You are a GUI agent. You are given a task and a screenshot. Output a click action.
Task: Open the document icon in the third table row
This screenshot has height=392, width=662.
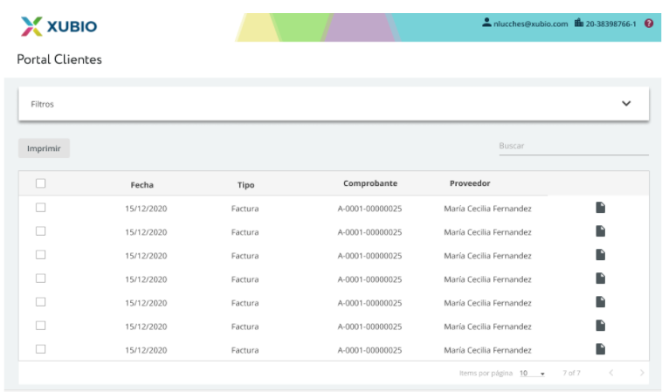pos(600,255)
